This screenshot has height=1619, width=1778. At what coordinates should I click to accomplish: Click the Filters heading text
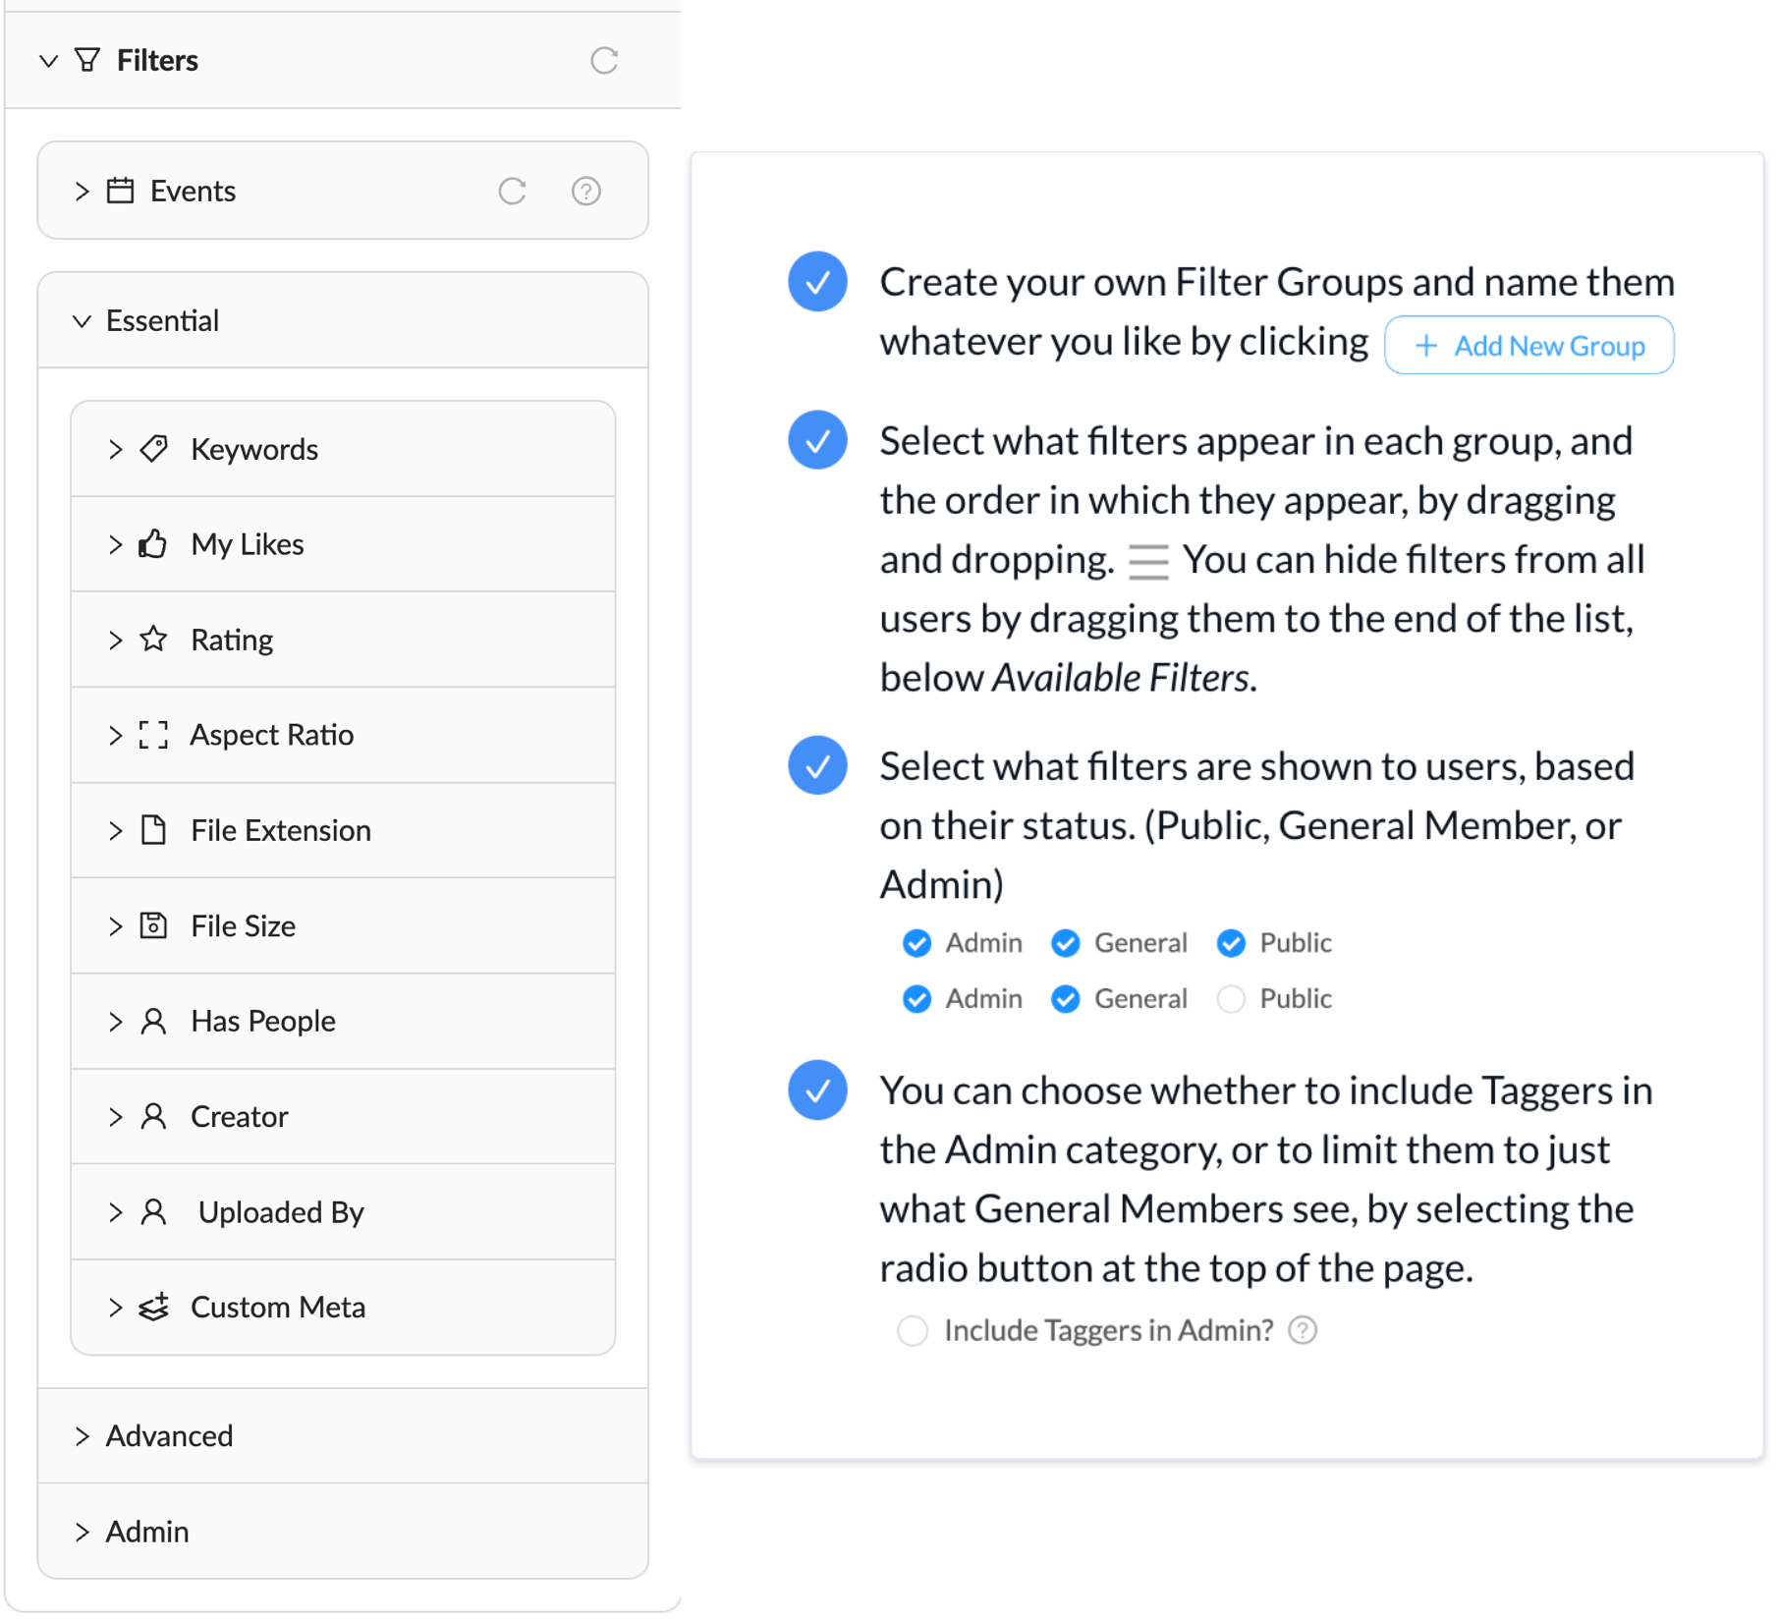tap(157, 61)
